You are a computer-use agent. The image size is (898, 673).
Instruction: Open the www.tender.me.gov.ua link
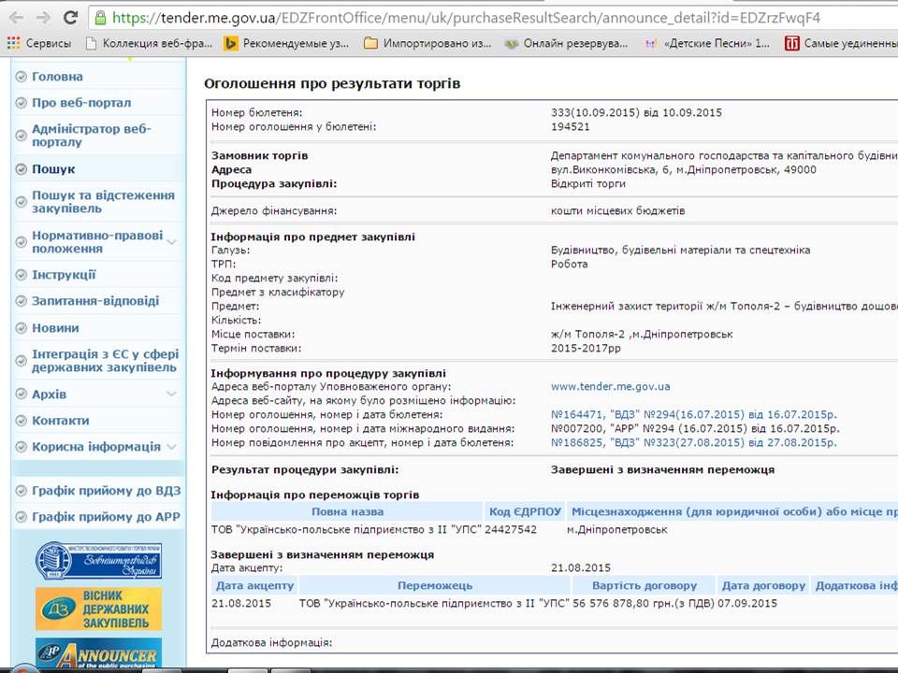point(610,386)
